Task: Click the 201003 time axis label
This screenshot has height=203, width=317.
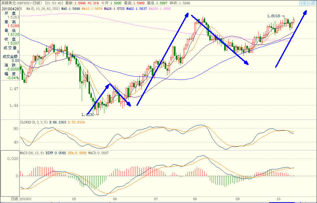Action: tap(26, 199)
